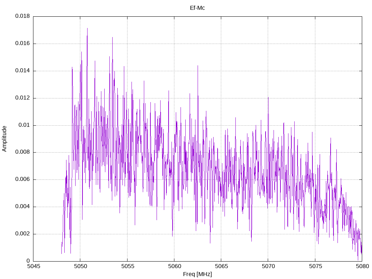Click the y-axis label Amplitude

pyautogui.click(x=4, y=139)
